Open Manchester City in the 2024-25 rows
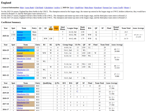148x111 pixels. 23,50
